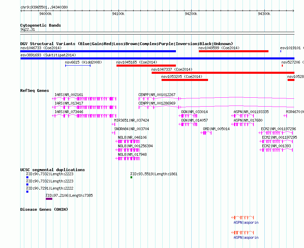
Task: Select the ECM2|NM_001197295 transcript glyph
Action: click(x=276, y=141)
